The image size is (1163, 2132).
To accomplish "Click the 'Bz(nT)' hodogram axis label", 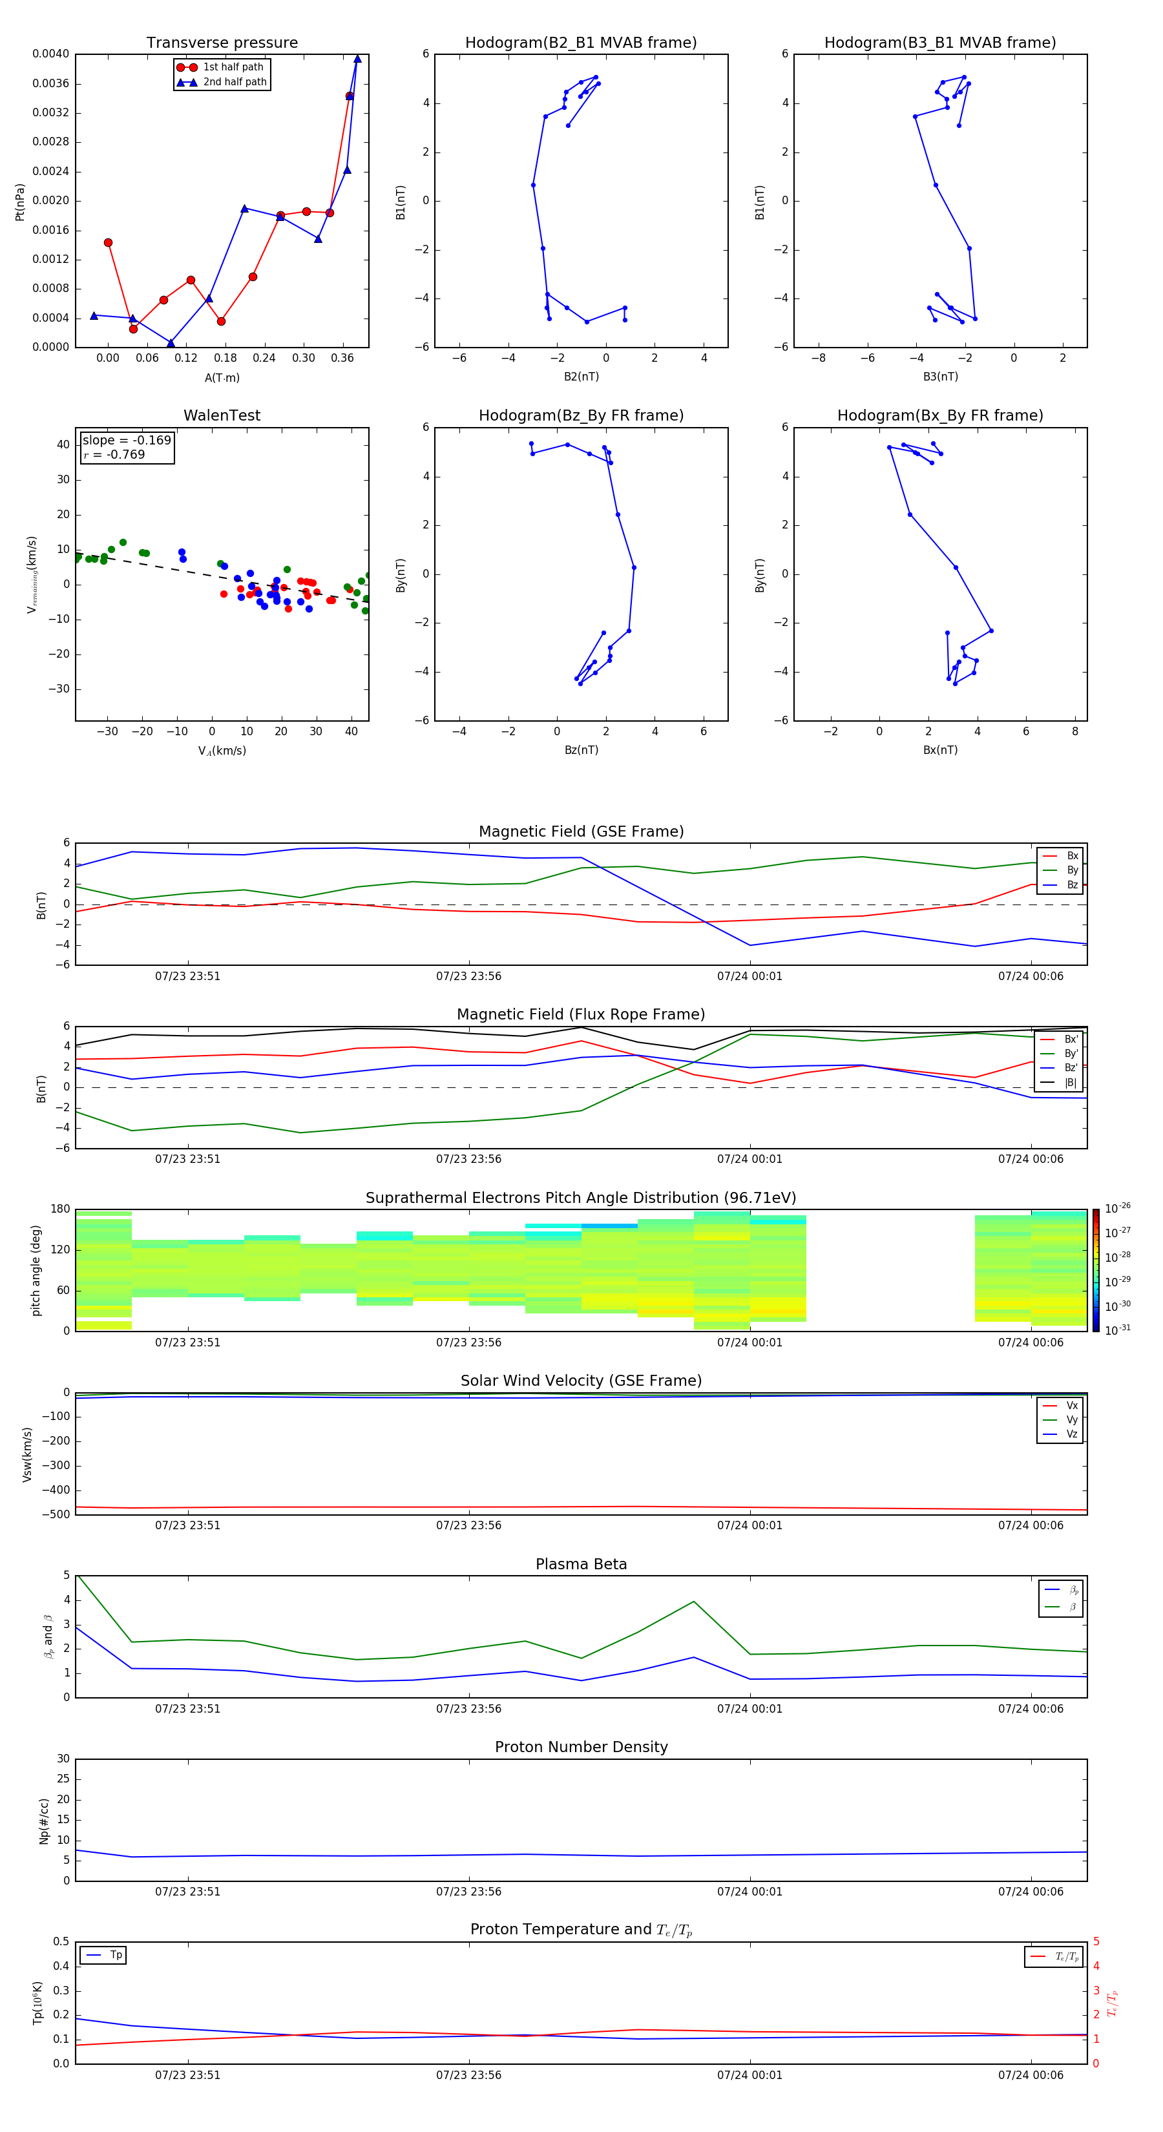I will point(581,750).
